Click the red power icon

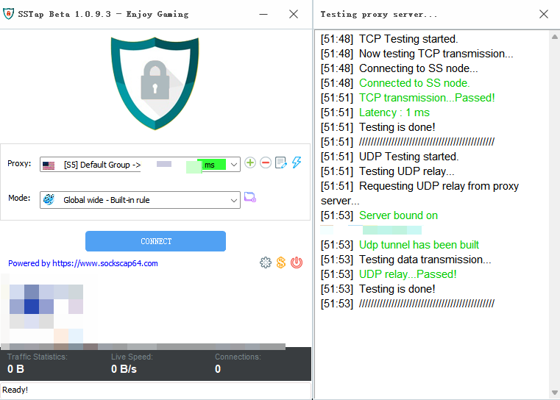pos(297,262)
